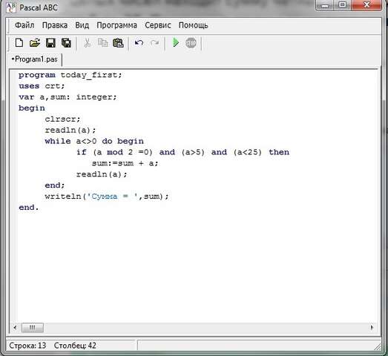Open the Сервис menu
Screen dimensions: 388x356
[x=158, y=25]
